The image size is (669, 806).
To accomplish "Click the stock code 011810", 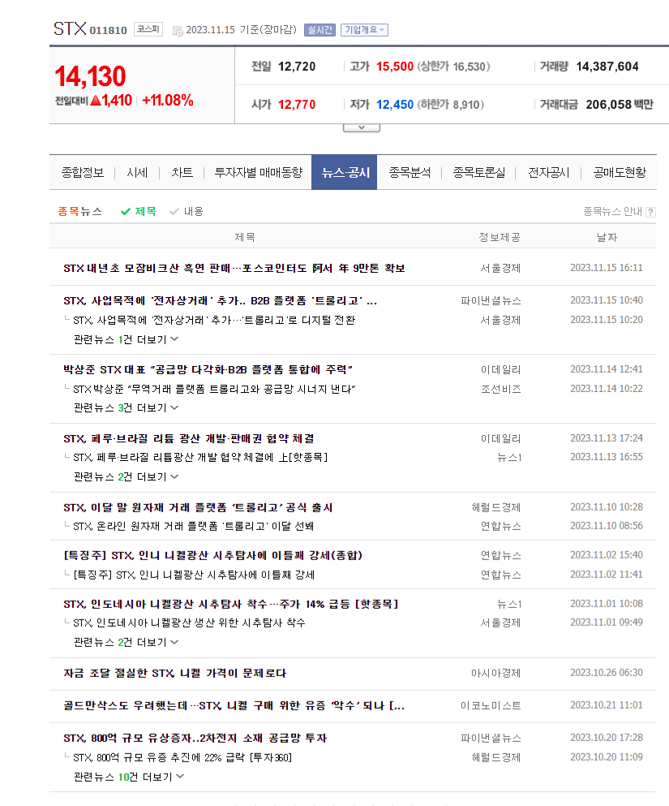I will [x=109, y=31].
